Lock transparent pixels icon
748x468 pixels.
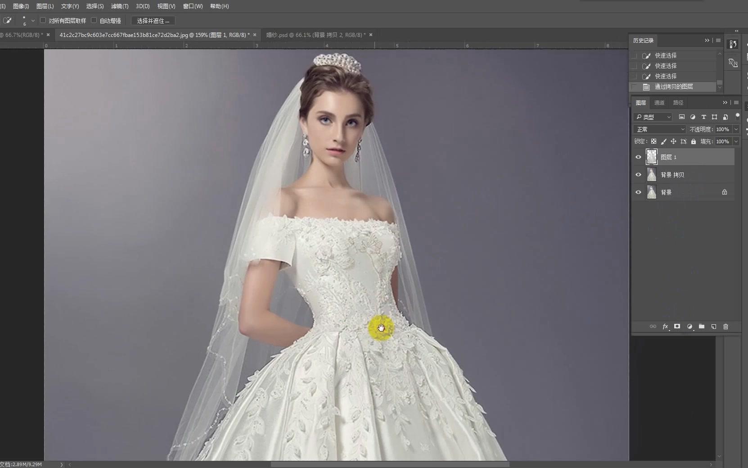pyautogui.click(x=653, y=141)
